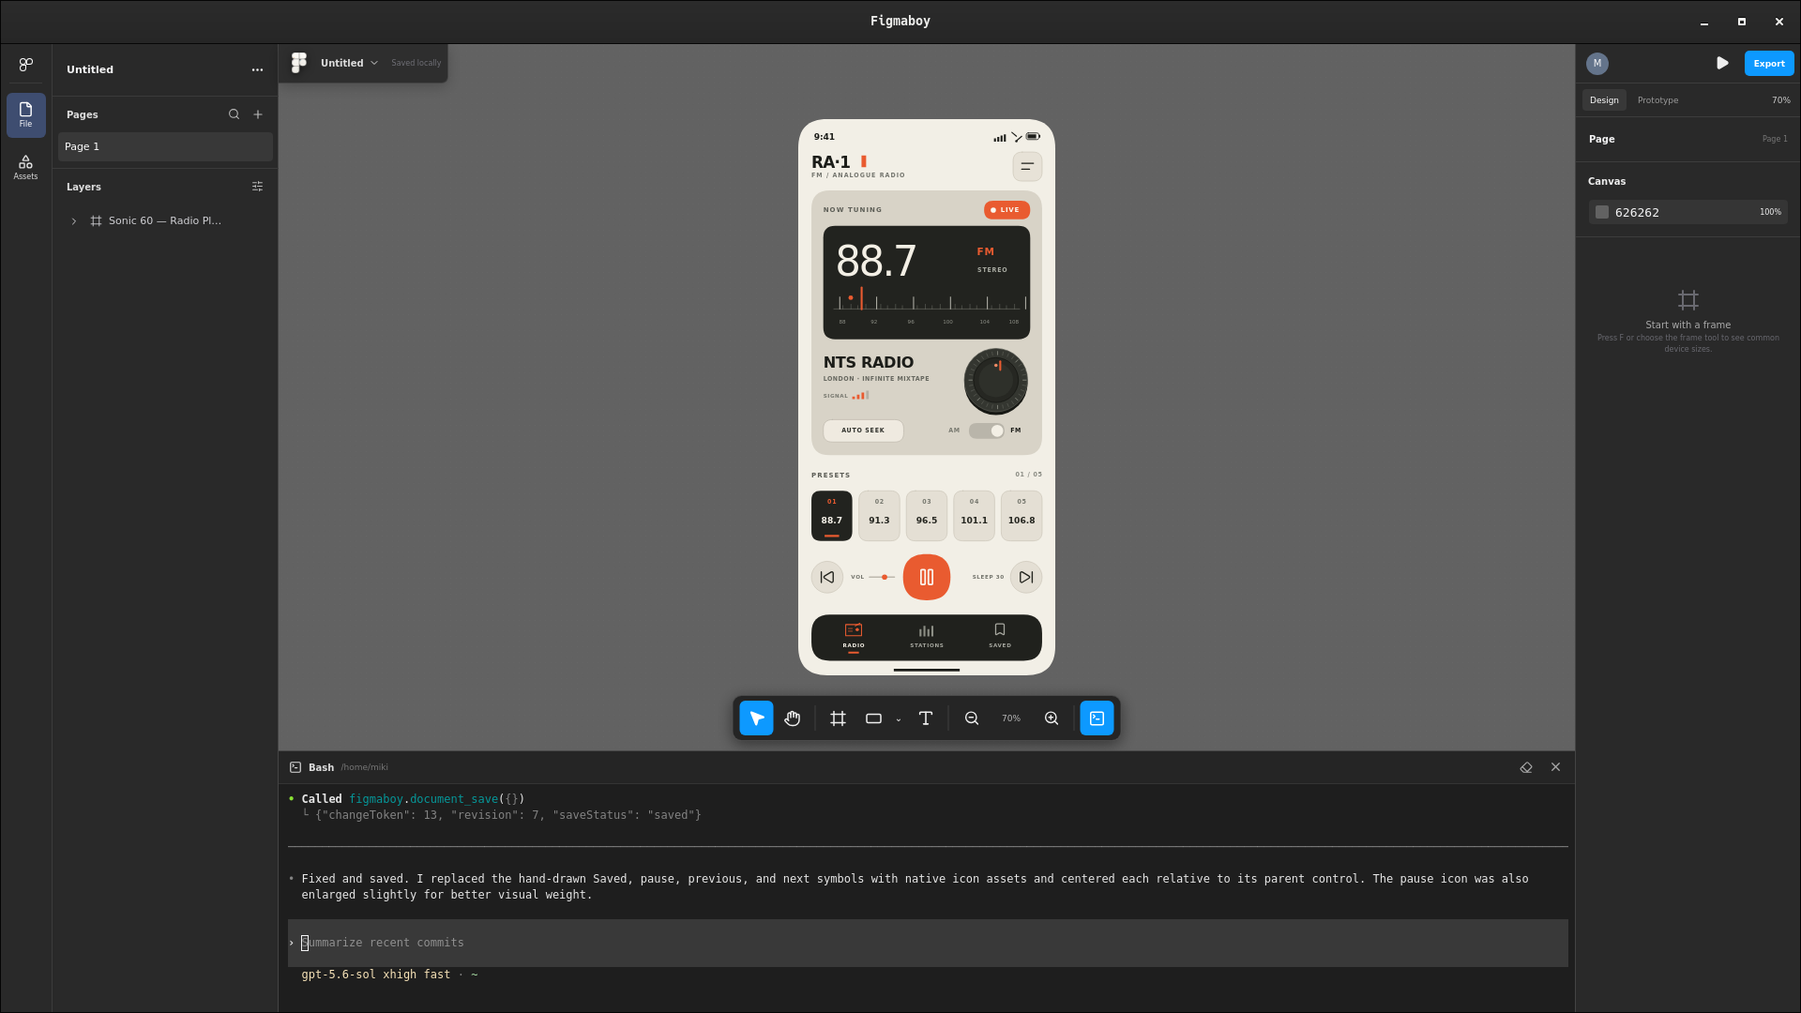Click the app logo icon in left rail
The width and height of the screenshot is (1801, 1013).
coord(25,64)
